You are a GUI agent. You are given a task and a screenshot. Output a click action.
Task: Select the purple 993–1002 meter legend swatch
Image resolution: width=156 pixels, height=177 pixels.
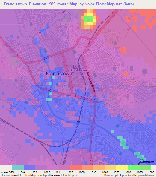pyautogui.click(x=41, y=168)
